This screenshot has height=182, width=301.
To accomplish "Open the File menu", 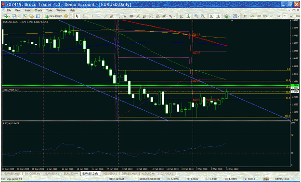I will coord(9,10).
